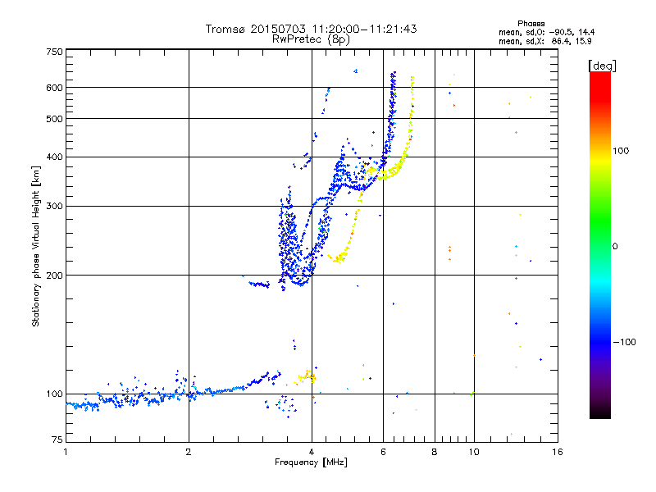Click the 'Phases' heading text
This screenshot has width=656, height=492.
coord(531,24)
